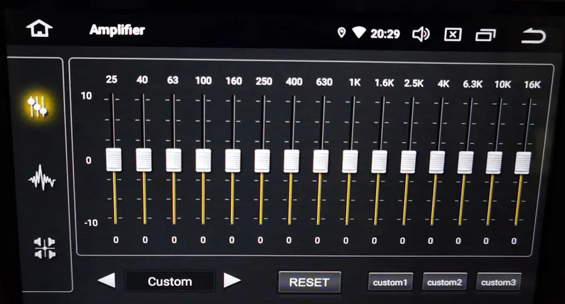Click the 20:29 clock display
Image resolution: width=565 pixels, height=304 pixels.
[x=385, y=34]
